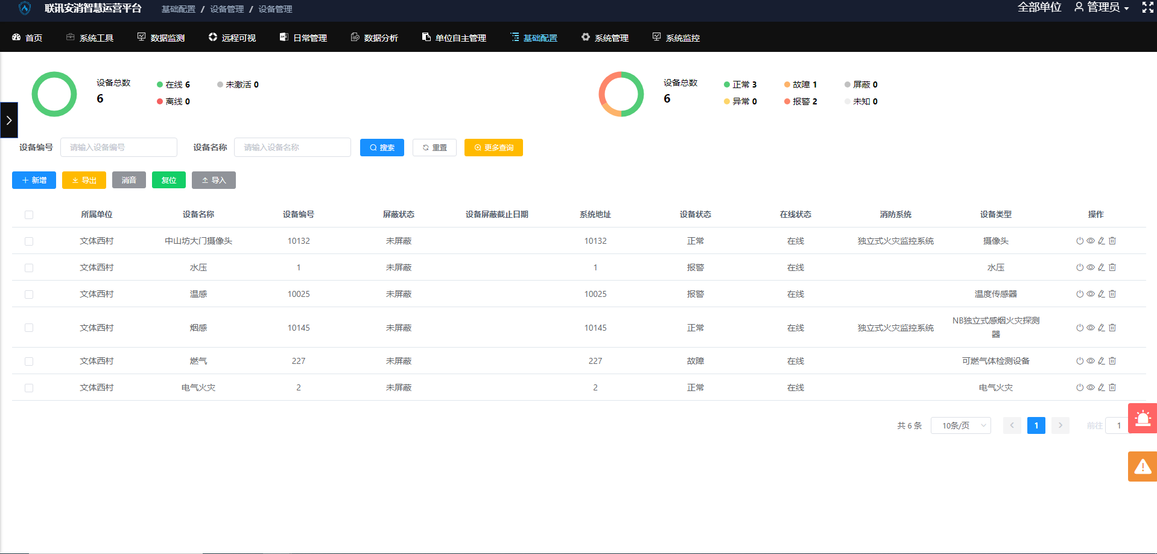Open the orange warning triangle floating button
This screenshot has height=554, width=1157.
click(x=1143, y=466)
